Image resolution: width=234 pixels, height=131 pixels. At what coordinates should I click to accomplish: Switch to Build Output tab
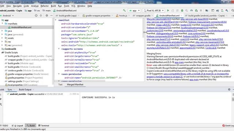click(x=25, y=90)
